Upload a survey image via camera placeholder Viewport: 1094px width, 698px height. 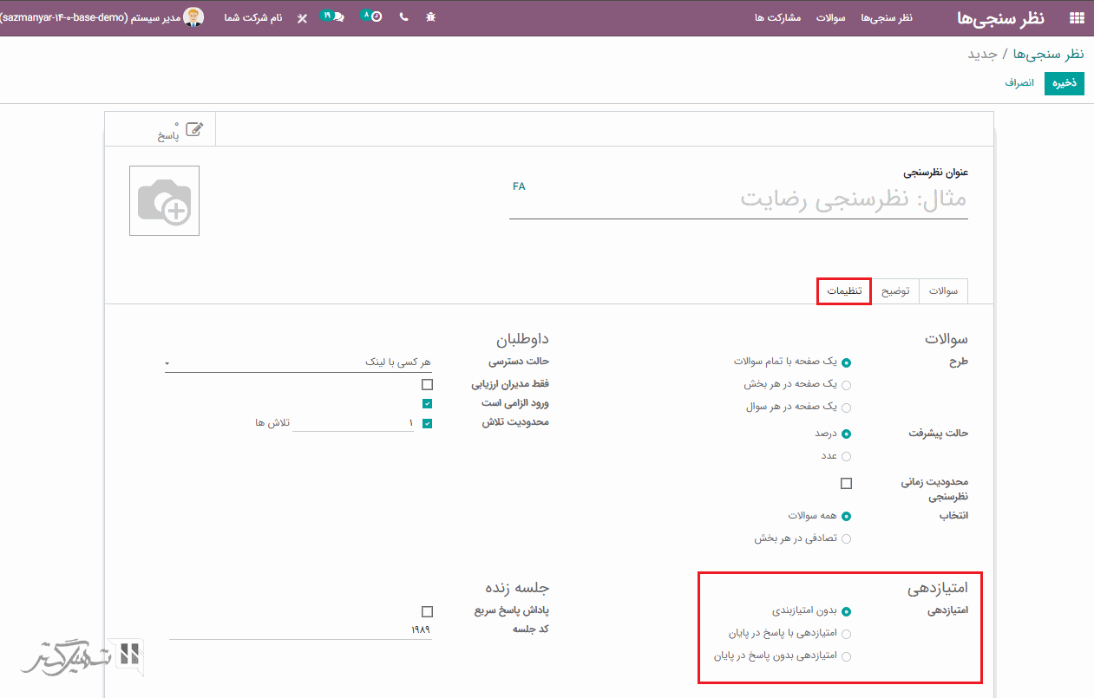pyautogui.click(x=164, y=200)
